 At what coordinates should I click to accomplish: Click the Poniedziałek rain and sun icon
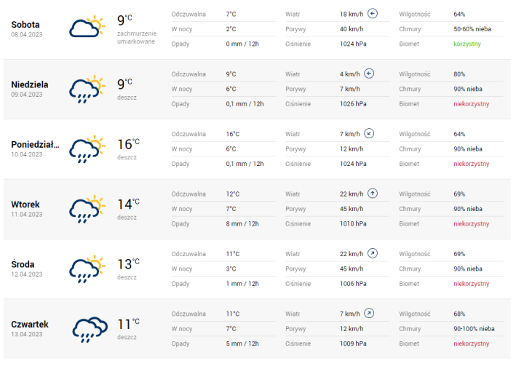tap(87, 148)
